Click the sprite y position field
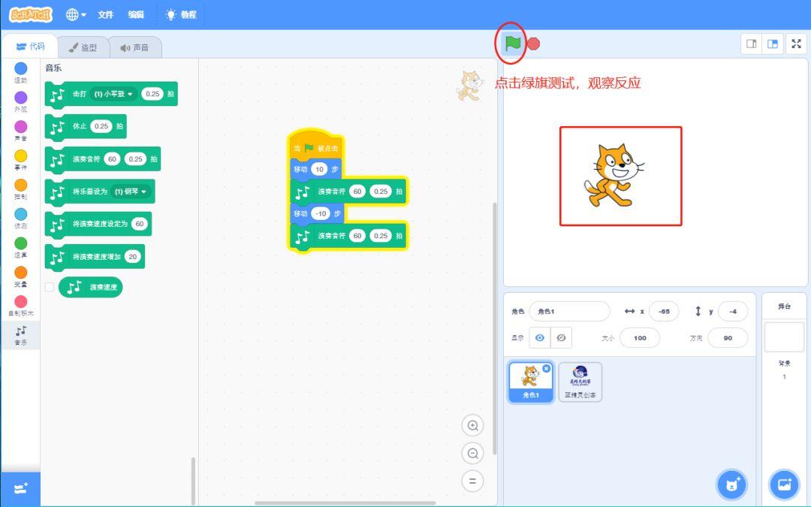 point(733,312)
